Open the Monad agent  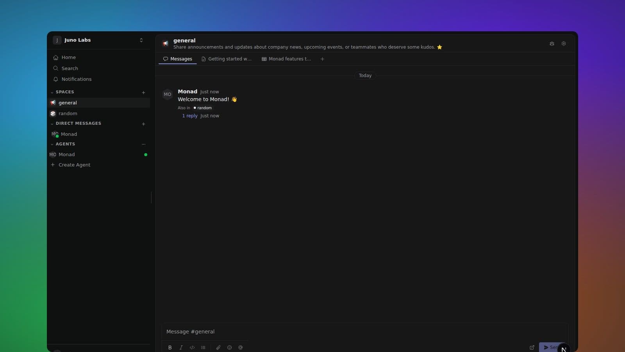point(99,154)
